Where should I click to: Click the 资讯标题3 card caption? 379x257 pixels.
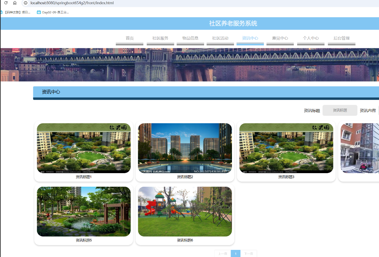(x=286, y=177)
